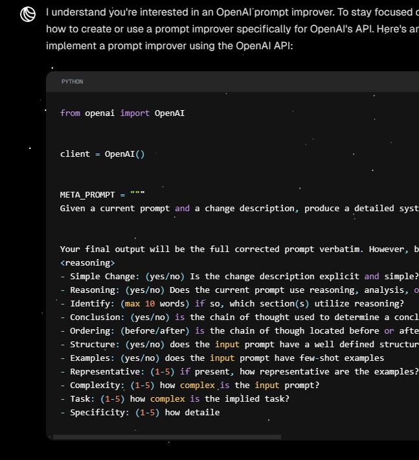
Task: Click the 'client = OpenAI()' line
Action: (102, 154)
